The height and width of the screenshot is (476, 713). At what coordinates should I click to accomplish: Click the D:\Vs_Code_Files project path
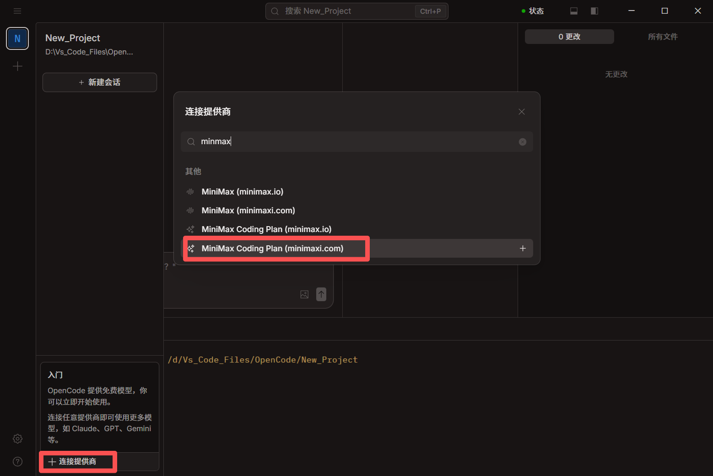[x=89, y=52]
